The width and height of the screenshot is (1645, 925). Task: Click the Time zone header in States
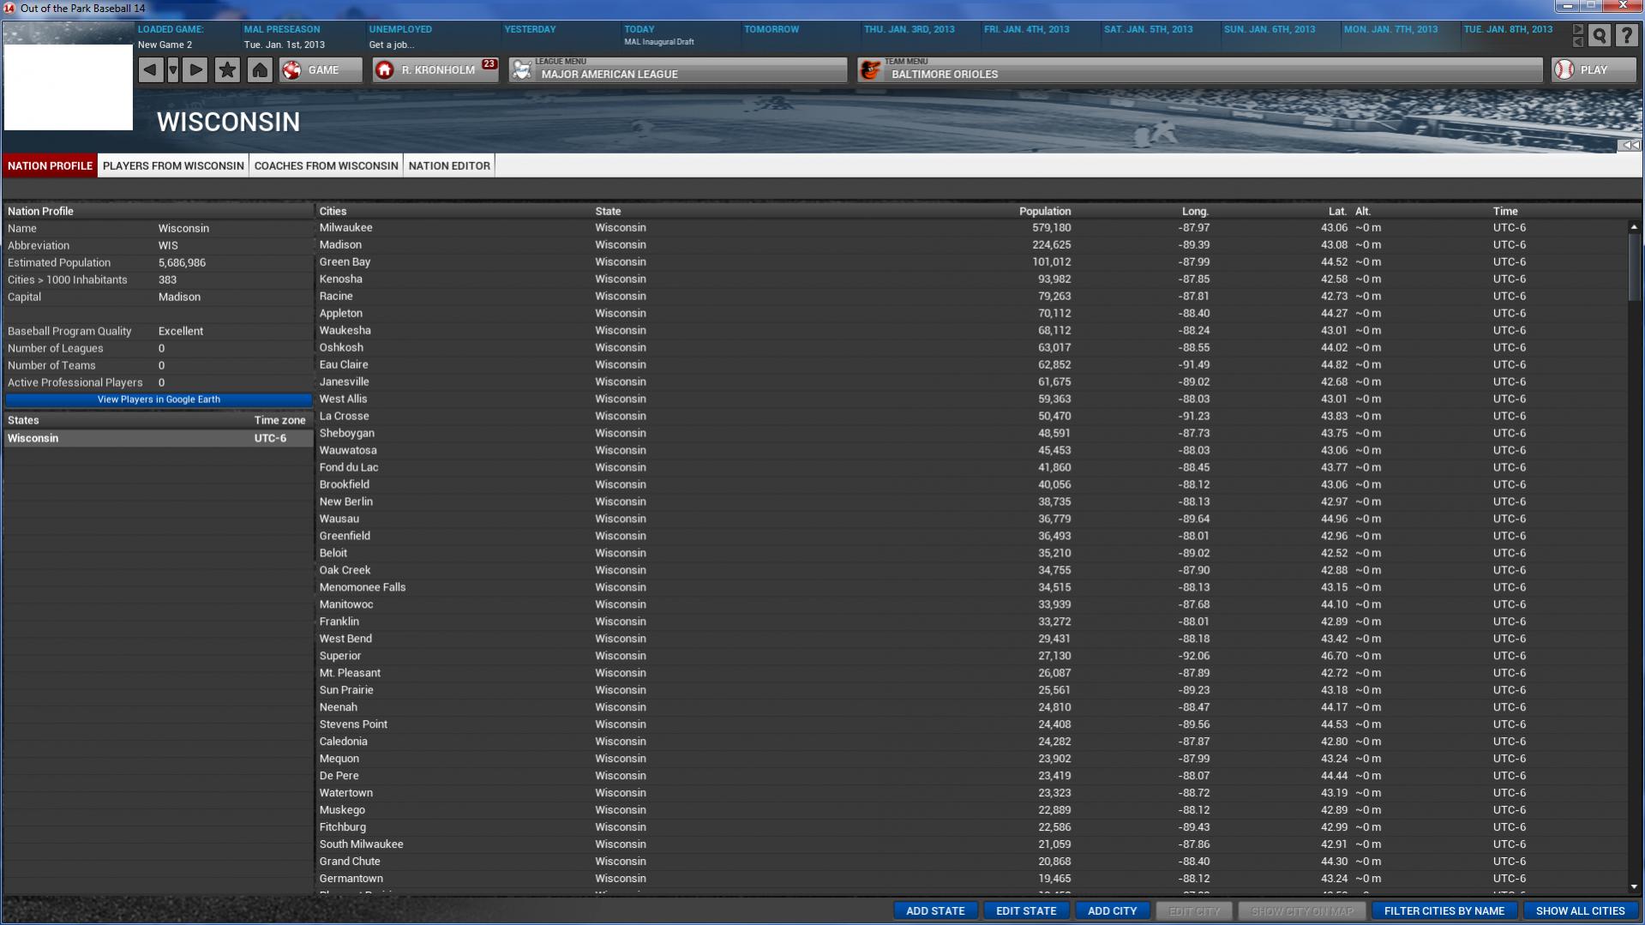[279, 420]
